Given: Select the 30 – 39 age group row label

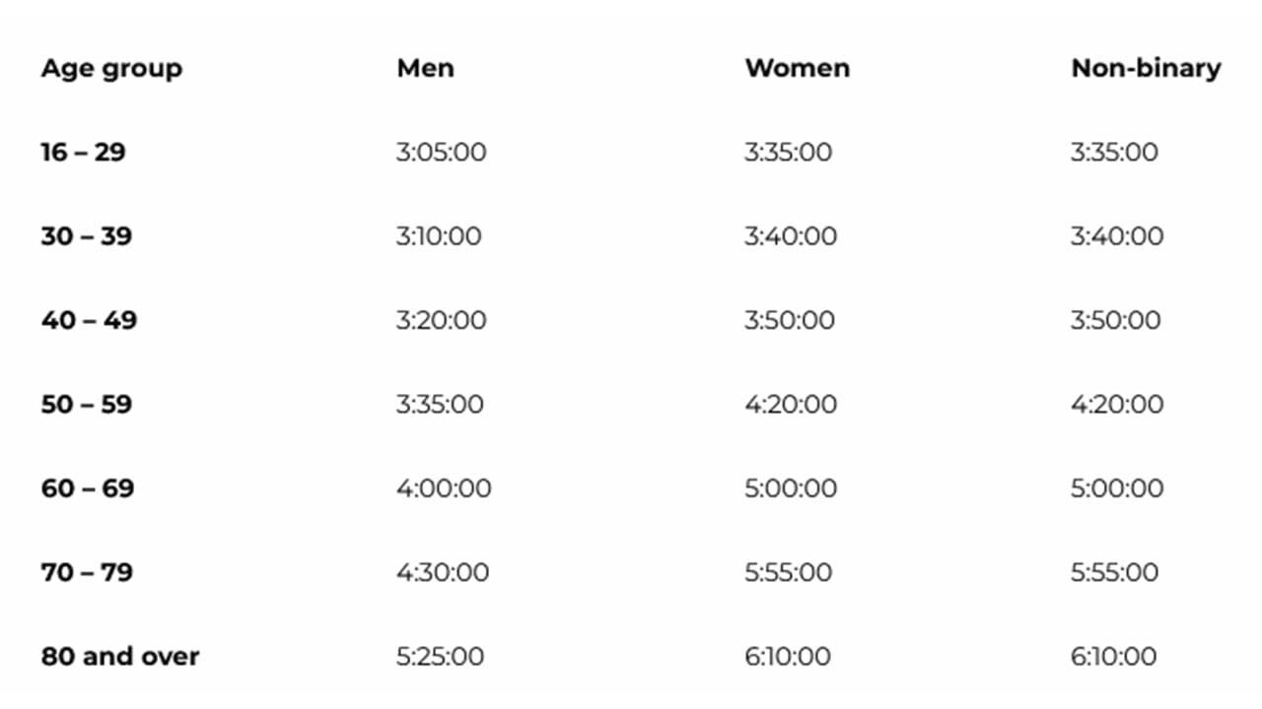Looking at the screenshot, I should [x=86, y=236].
